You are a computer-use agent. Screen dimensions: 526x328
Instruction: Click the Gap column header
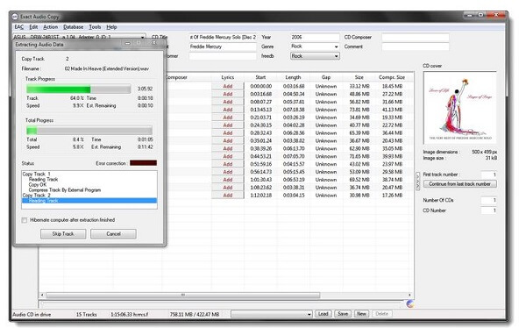click(326, 77)
